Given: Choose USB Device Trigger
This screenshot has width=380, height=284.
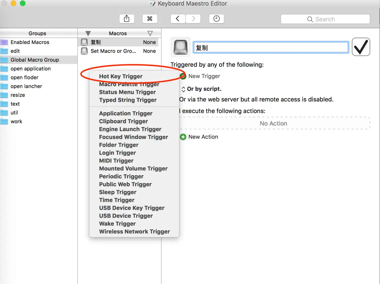Looking at the screenshot, I should click(x=134, y=216).
